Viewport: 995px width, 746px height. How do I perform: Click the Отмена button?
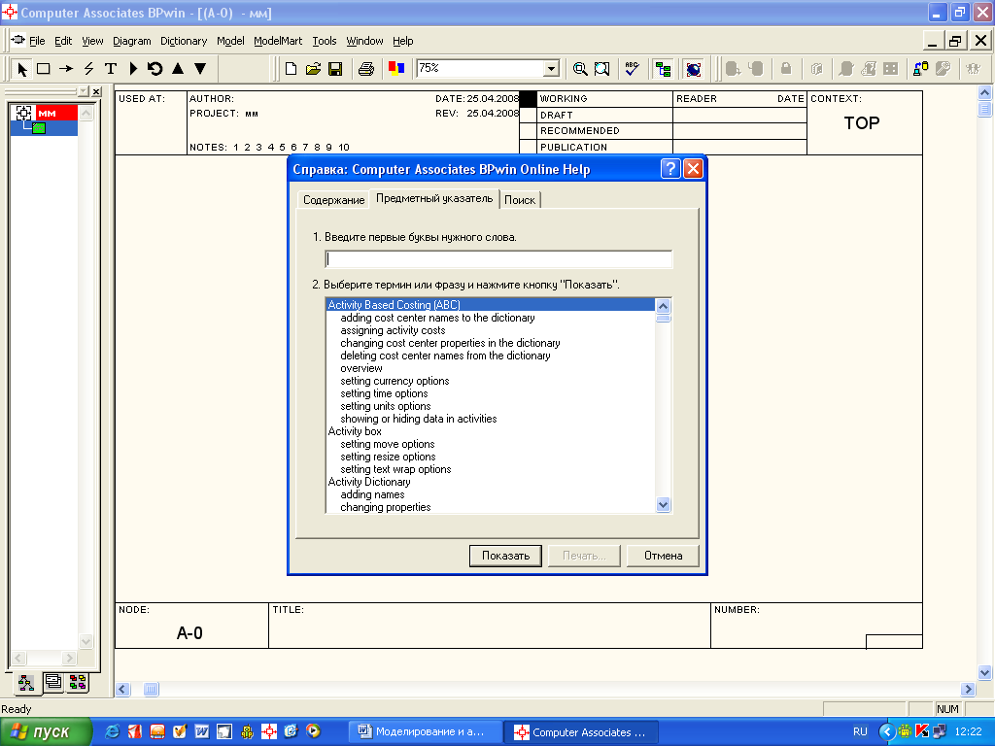tap(663, 556)
